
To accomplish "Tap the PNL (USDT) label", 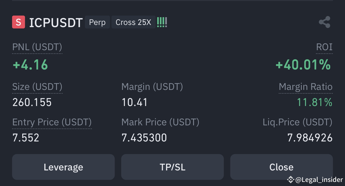I will pyautogui.click(x=37, y=47).
